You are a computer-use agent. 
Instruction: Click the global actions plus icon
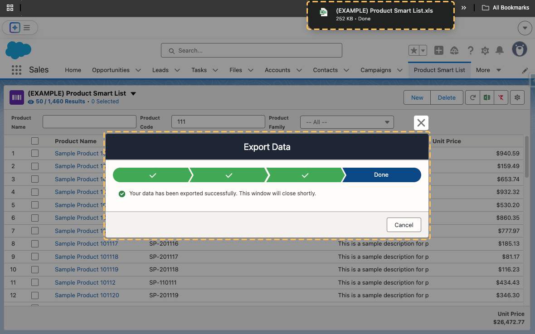[x=438, y=50]
